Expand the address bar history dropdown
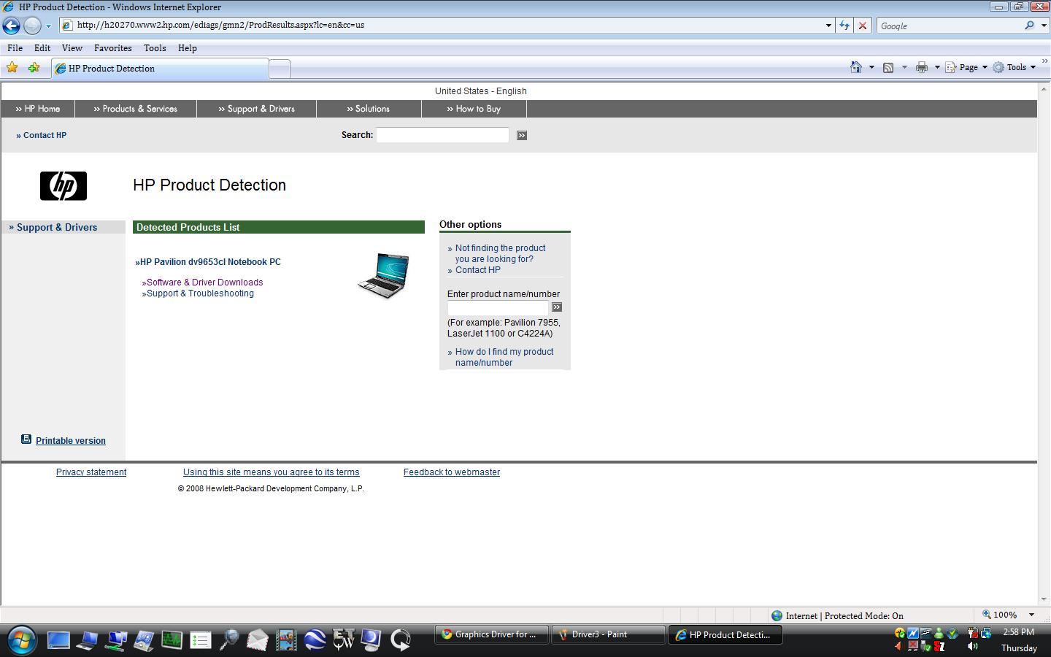Image resolution: width=1051 pixels, height=657 pixels. 828,26
